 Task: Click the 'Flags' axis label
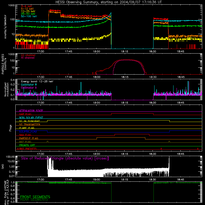[11, 128]
